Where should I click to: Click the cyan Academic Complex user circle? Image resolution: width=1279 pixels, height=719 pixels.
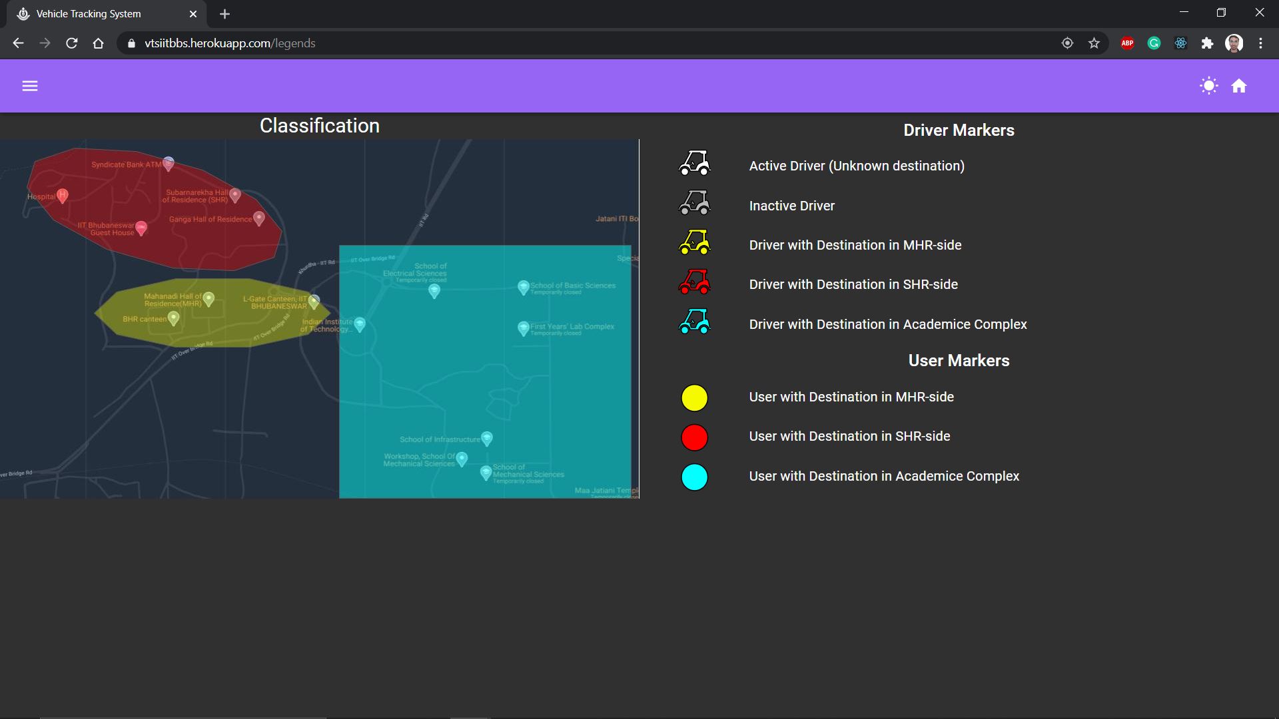point(694,477)
